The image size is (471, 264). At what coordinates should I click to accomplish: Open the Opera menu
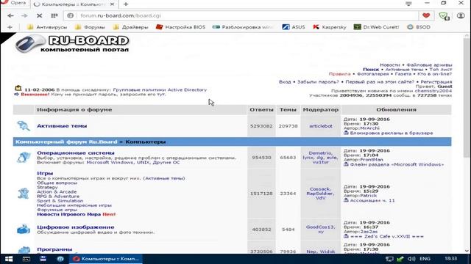14,3
